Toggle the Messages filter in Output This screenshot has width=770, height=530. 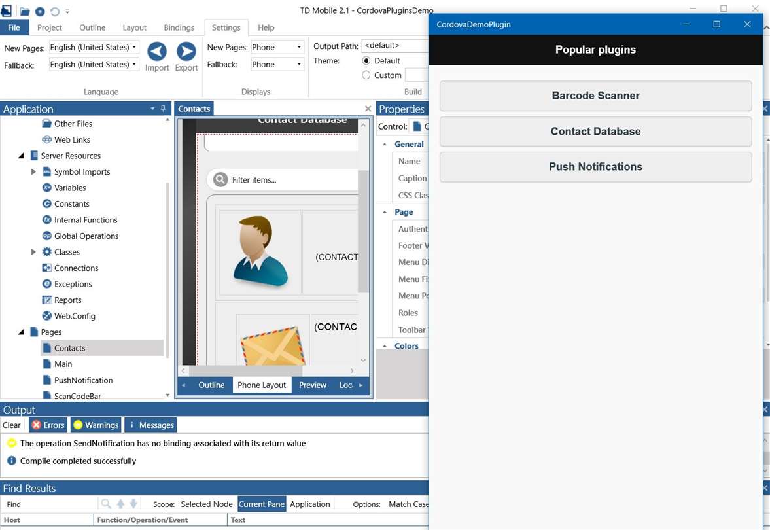point(150,425)
